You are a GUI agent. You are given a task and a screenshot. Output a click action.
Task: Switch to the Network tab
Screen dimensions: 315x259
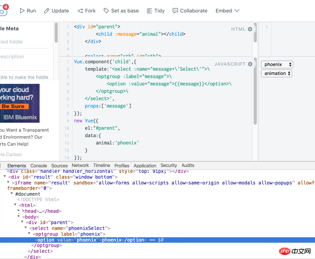pos(80,165)
